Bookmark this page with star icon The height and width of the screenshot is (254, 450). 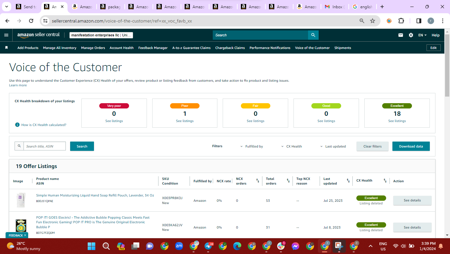pos(373,21)
